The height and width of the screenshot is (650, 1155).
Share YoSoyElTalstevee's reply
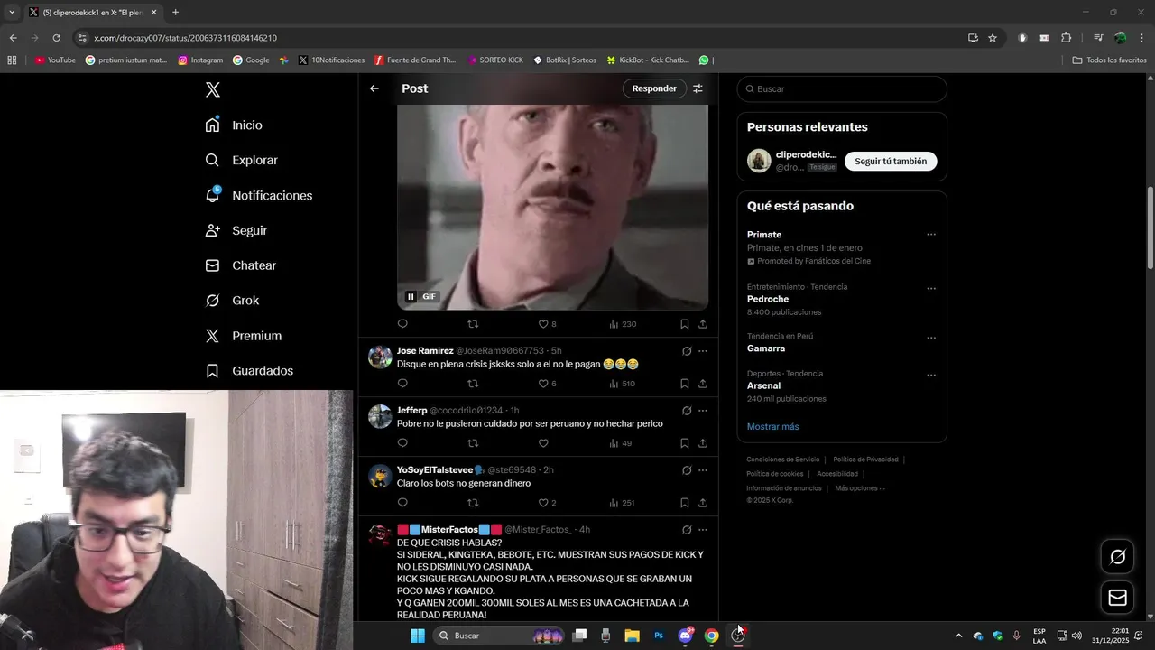click(x=703, y=503)
